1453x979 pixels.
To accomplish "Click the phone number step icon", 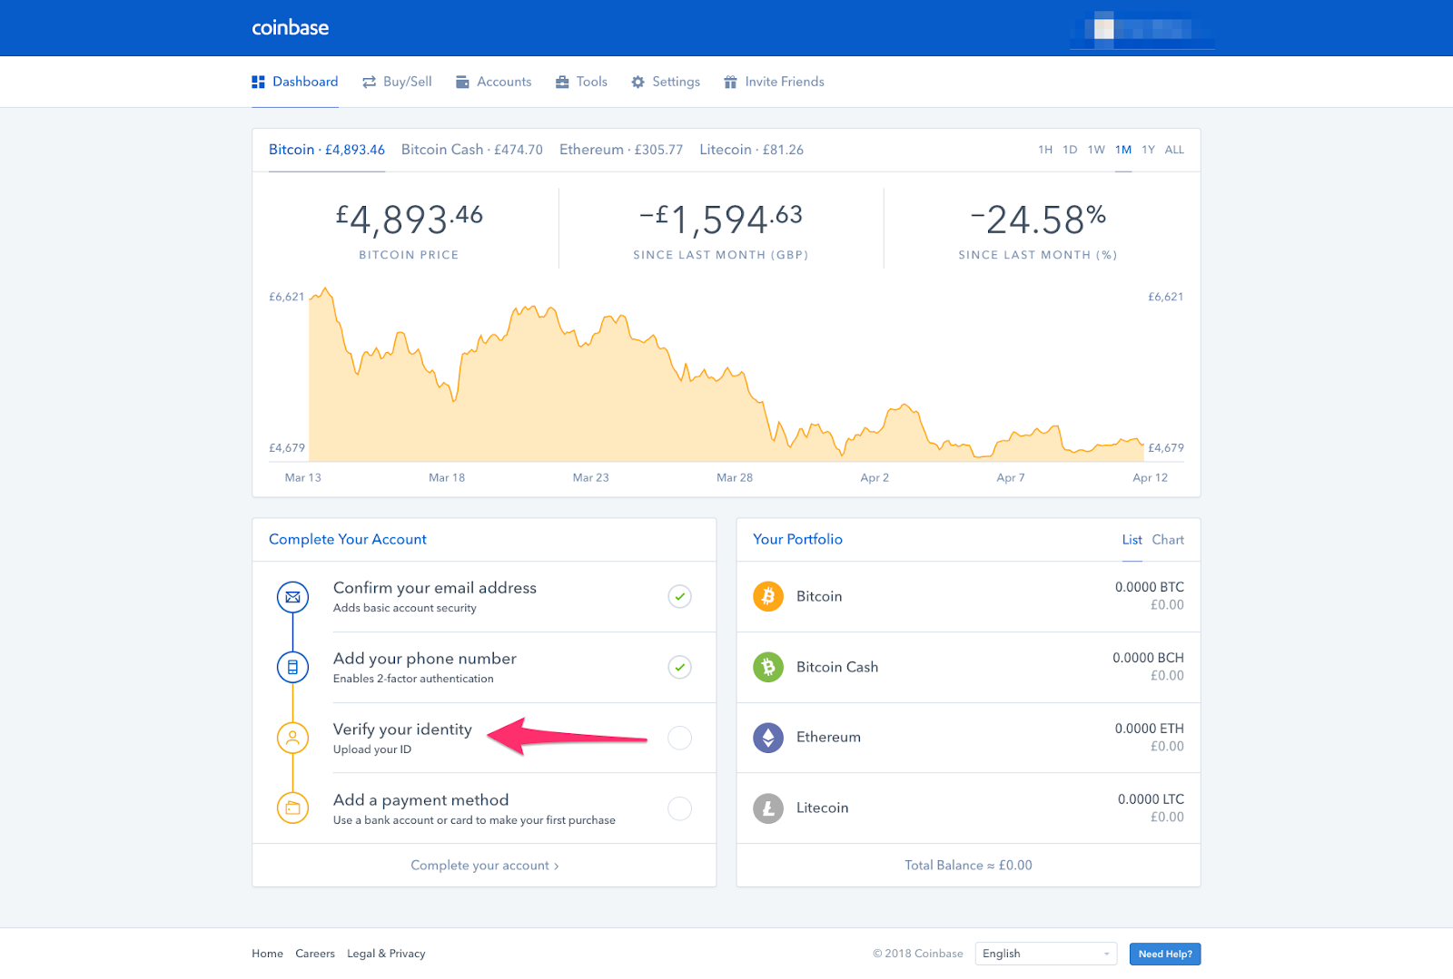I will [x=292, y=667].
